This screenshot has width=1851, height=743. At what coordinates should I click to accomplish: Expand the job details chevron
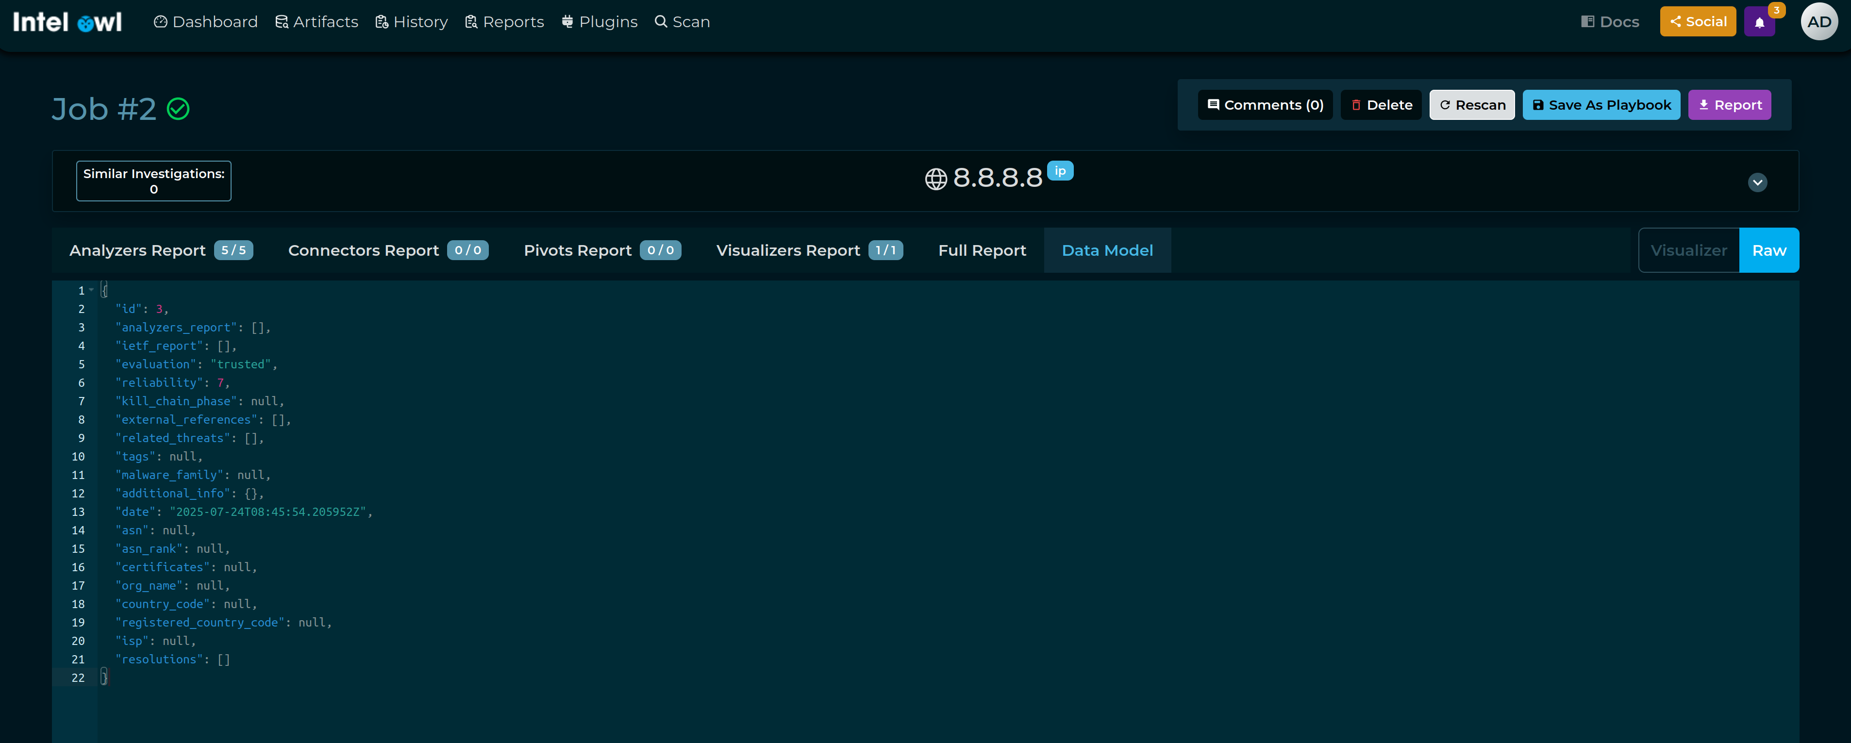1758,182
